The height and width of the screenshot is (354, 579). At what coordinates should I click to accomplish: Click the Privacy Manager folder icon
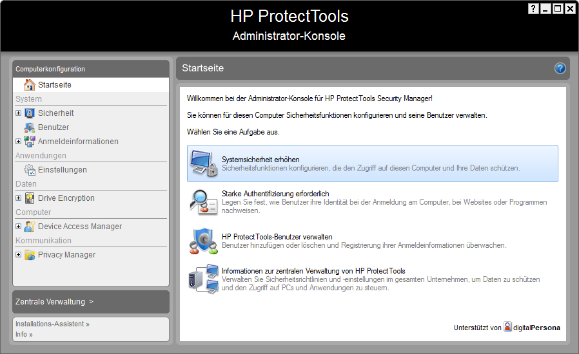30,255
